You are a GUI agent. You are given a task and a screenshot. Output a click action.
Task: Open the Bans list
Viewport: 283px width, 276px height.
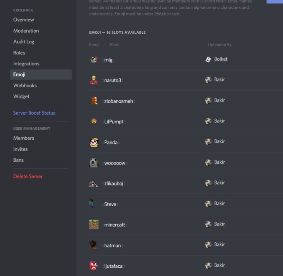pos(18,160)
